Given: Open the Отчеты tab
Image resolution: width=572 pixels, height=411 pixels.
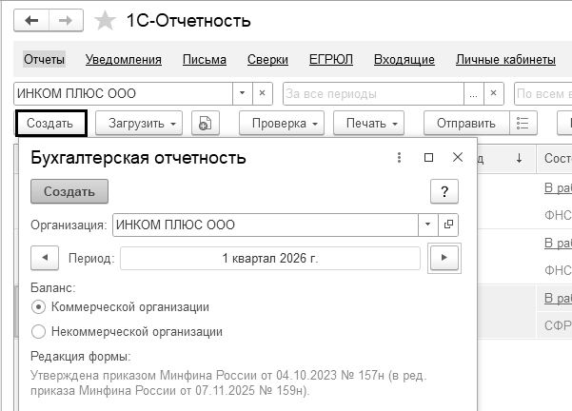Looking at the screenshot, I should point(44,59).
